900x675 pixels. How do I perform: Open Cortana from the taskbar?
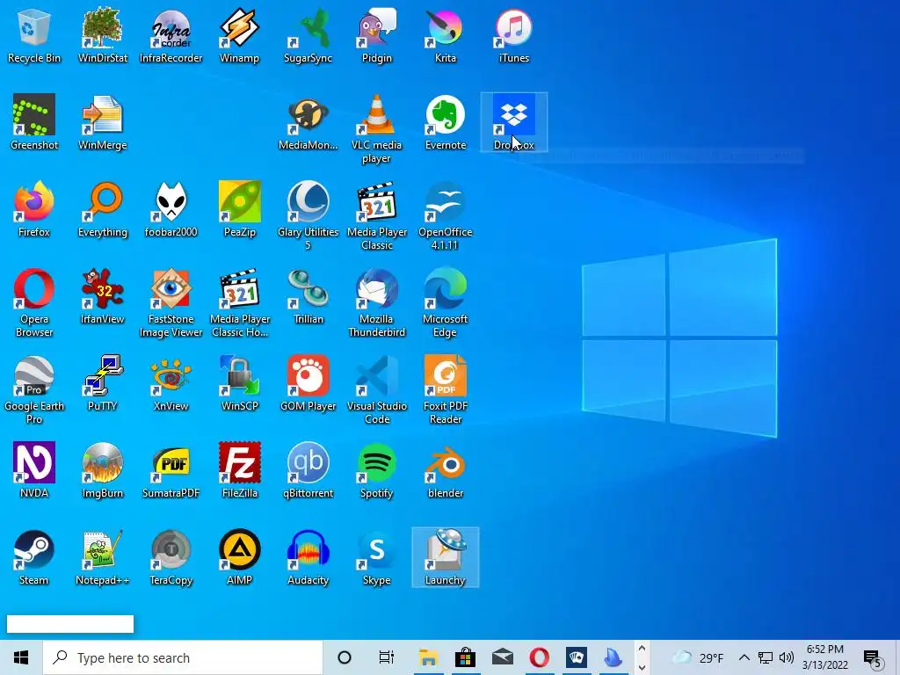345,657
